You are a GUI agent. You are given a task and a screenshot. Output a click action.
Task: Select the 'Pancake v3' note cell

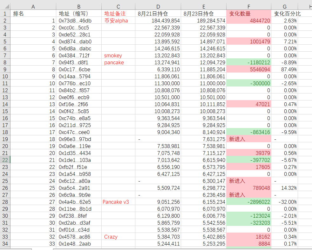(x=118, y=202)
